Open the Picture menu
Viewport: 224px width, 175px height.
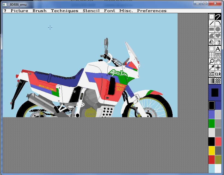click(19, 11)
